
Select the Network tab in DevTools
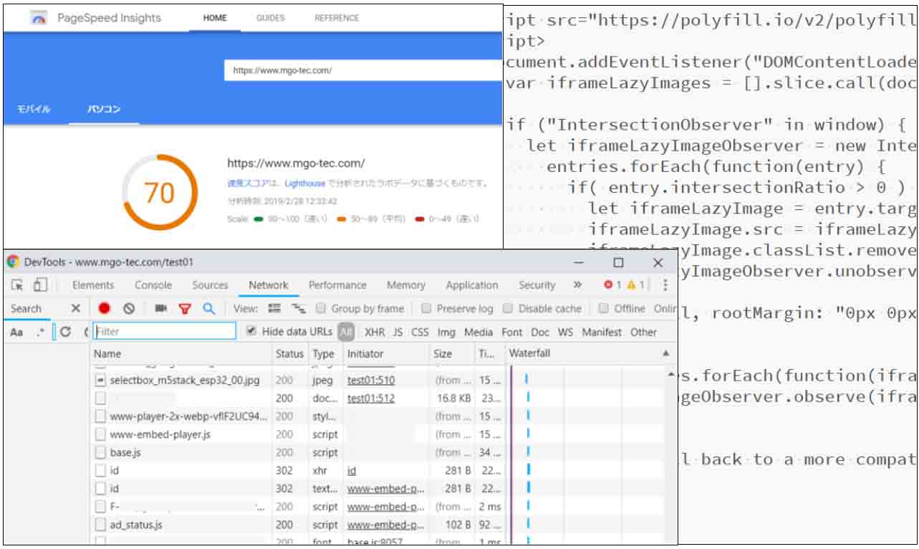[x=269, y=285]
